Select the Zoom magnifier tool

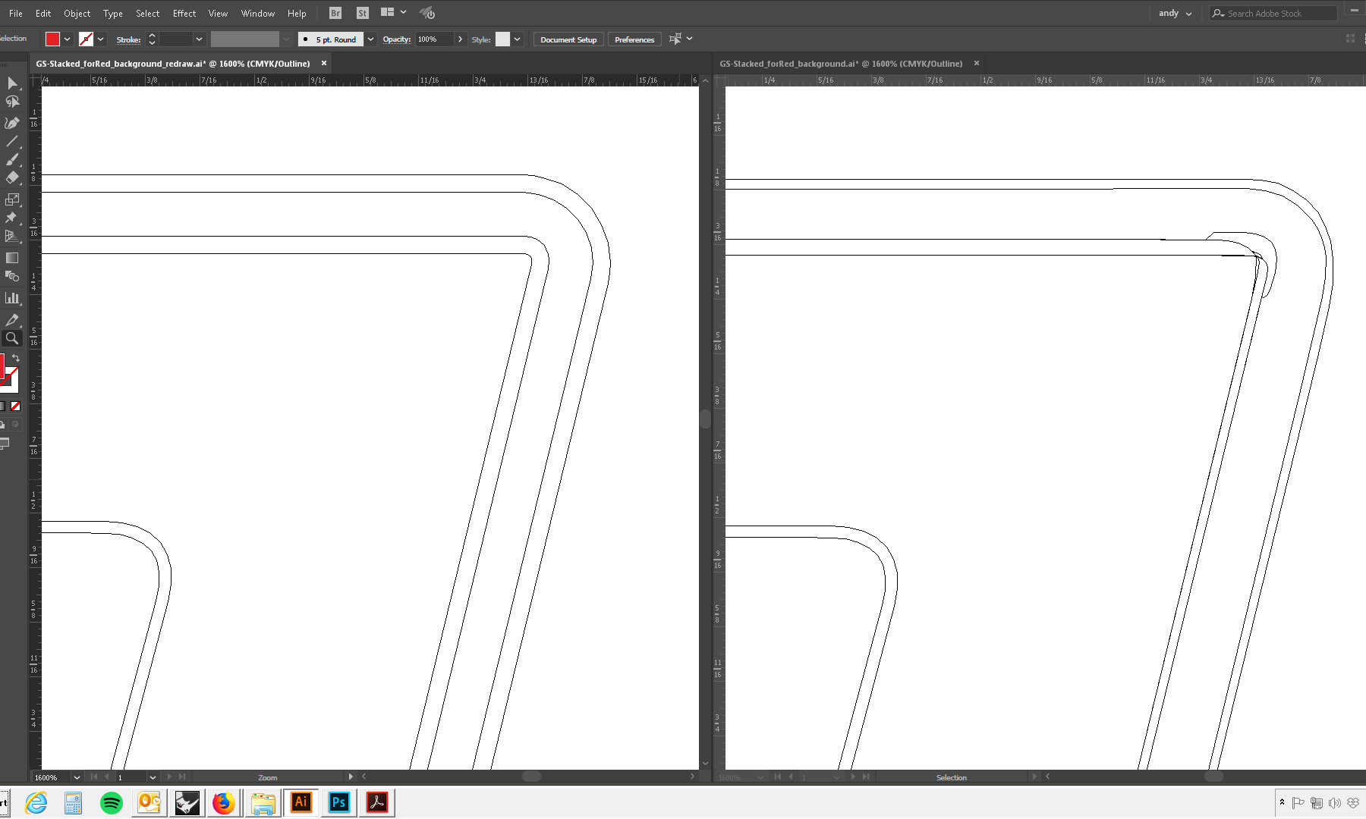pos(12,338)
